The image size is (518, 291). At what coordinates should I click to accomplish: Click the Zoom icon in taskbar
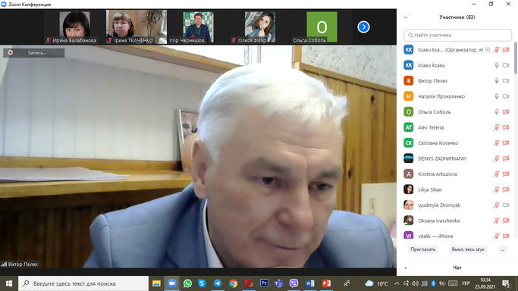pyautogui.click(x=172, y=283)
